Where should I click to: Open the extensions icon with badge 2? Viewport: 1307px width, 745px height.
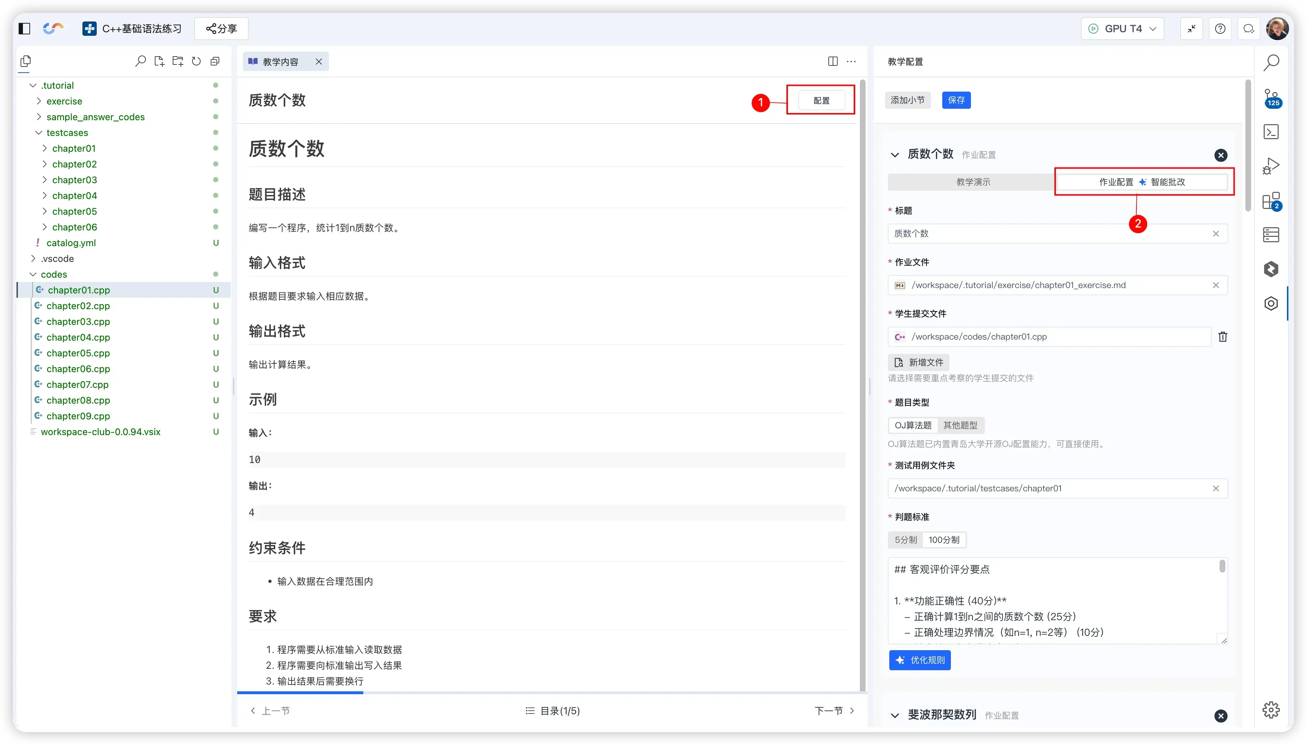[x=1271, y=201]
